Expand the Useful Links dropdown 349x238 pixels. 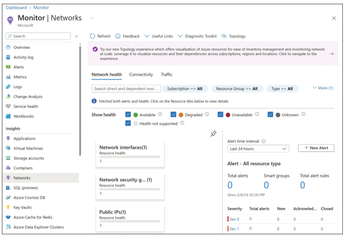pos(159,36)
